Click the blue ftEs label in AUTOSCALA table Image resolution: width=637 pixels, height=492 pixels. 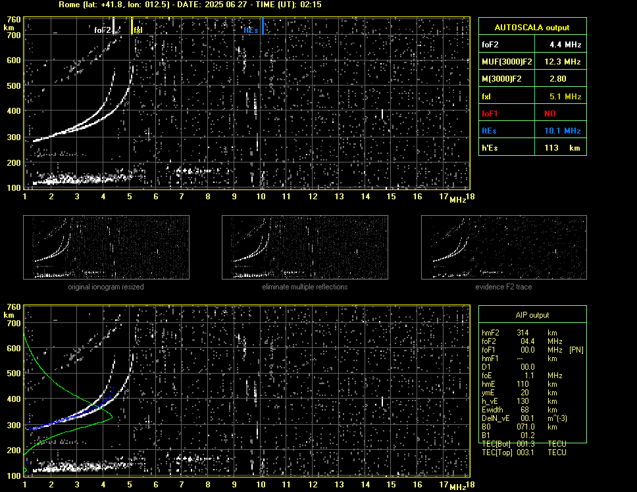489,130
